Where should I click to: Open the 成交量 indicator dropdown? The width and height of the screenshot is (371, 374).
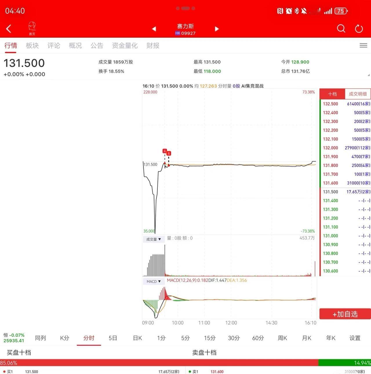click(154, 239)
